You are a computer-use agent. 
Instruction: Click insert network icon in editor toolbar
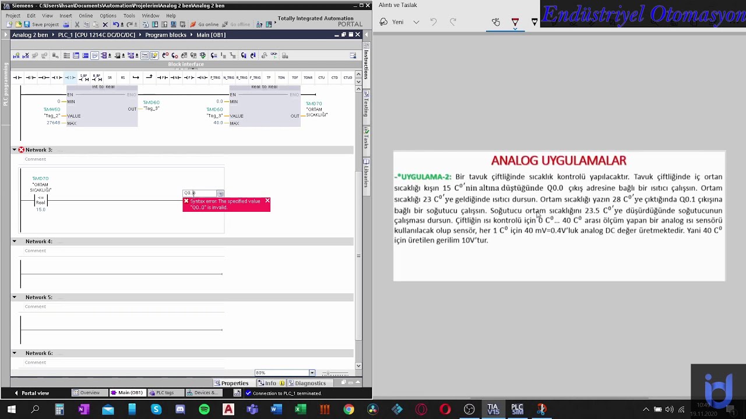point(16,55)
